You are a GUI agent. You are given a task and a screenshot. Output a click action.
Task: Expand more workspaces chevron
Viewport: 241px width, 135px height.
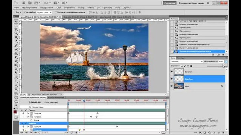click(208, 3)
